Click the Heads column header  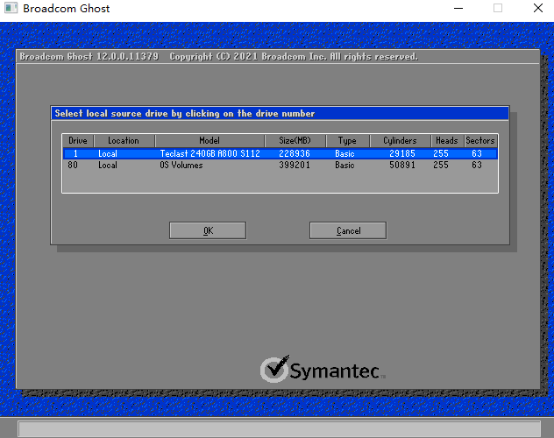[446, 140]
